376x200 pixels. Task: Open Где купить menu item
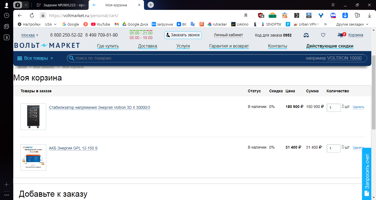pos(108,46)
